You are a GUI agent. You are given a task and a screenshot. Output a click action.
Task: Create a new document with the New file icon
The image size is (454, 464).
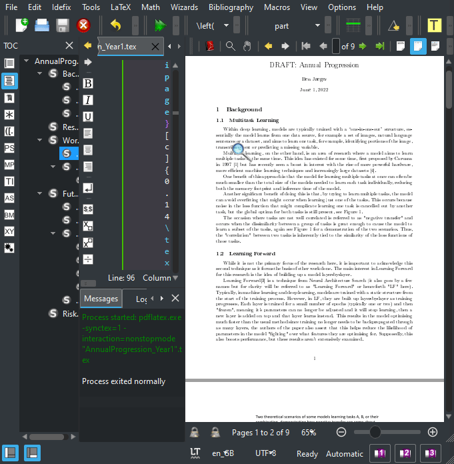(x=21, y=25)
